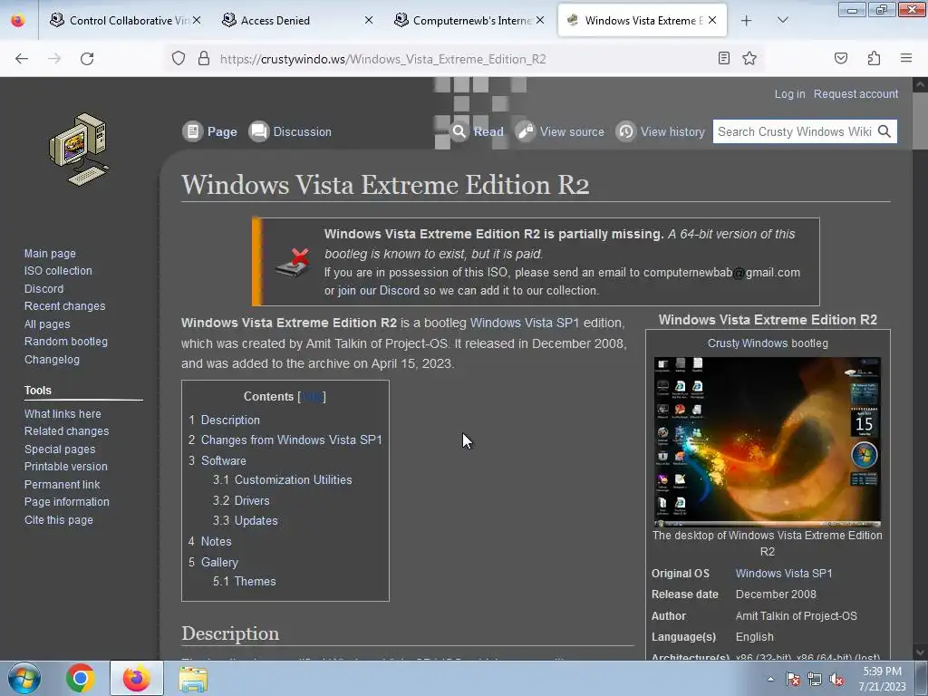Click Random bootleg link
The height and width of the screenshot is (696, 928).
pyautogui.click(x=65, y=342)
